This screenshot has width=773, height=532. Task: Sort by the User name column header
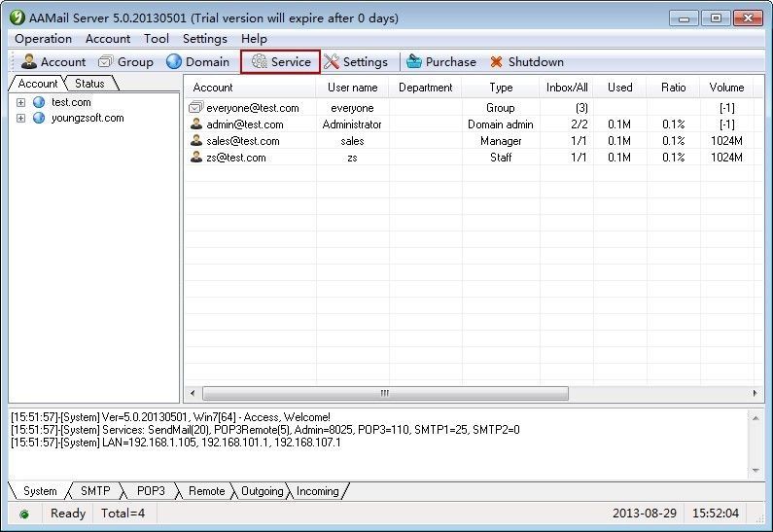coord(353,88)
